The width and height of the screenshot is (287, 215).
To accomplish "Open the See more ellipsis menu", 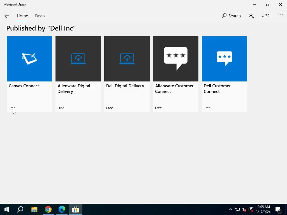I will [280, 15].
